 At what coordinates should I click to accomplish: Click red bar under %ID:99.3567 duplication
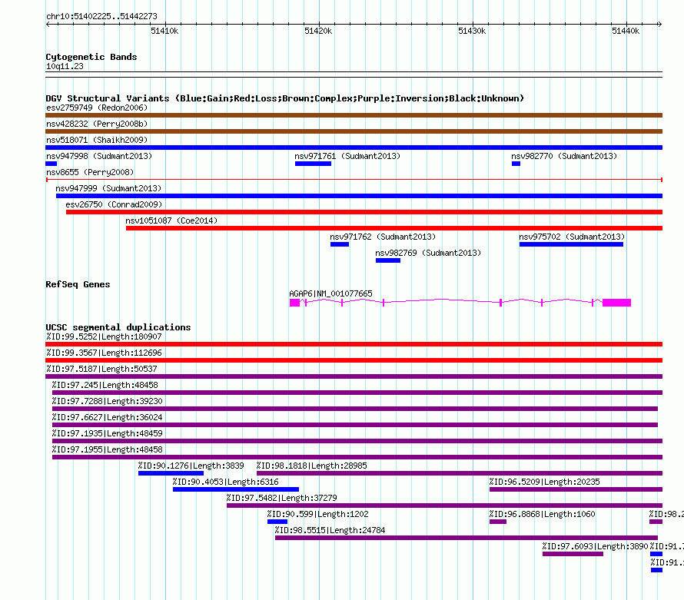pos(354,360)
